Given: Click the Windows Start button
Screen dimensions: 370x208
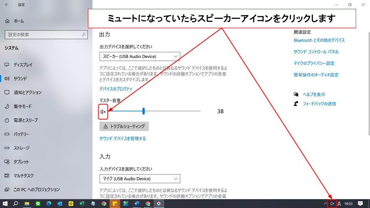Looking at the screenshot, I should pyautogui.click(x=5, y=203).
